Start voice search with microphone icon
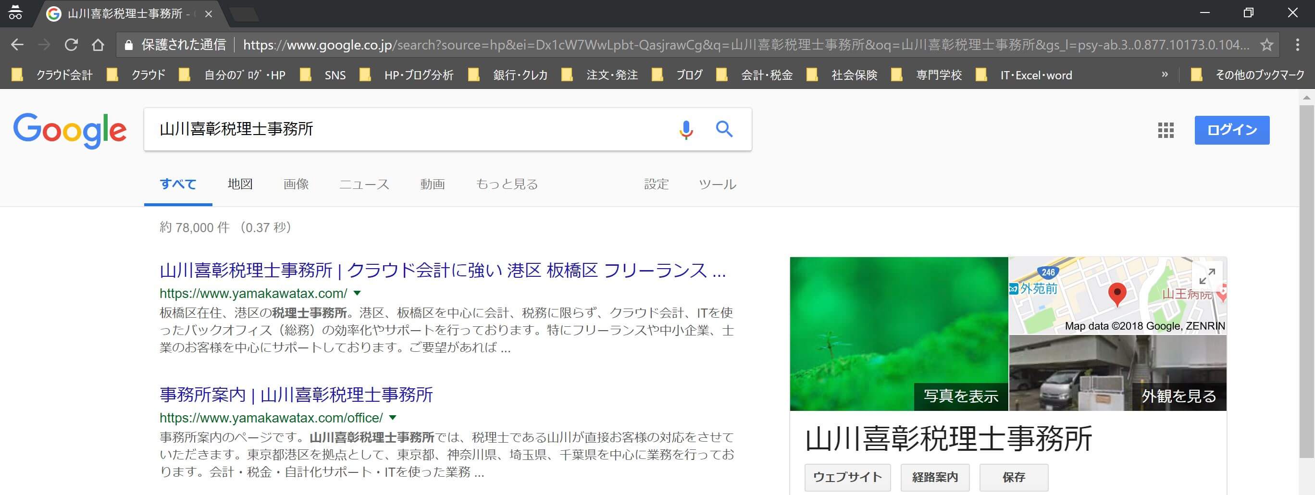 [686, 130]
